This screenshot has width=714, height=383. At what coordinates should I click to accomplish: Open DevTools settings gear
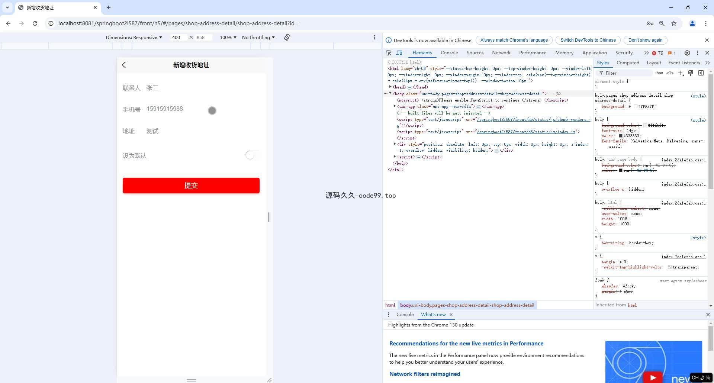coord(687,53)
